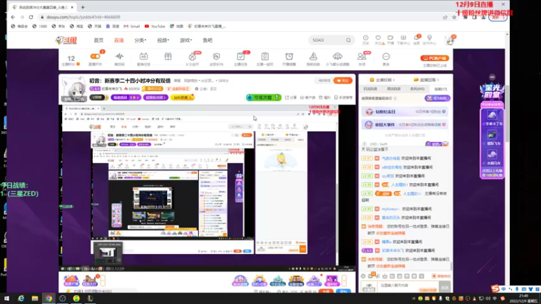Open the 家园大事件 banner row
The image size is (541, 304).
[405, 124]
